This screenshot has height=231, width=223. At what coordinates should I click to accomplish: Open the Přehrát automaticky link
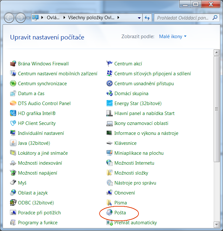pyautogui.click(x=136, y=222)
